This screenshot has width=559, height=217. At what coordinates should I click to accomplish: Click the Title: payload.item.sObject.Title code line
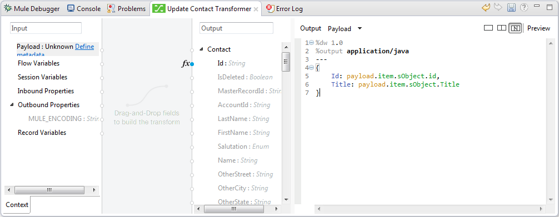click(x=395, y=84)
